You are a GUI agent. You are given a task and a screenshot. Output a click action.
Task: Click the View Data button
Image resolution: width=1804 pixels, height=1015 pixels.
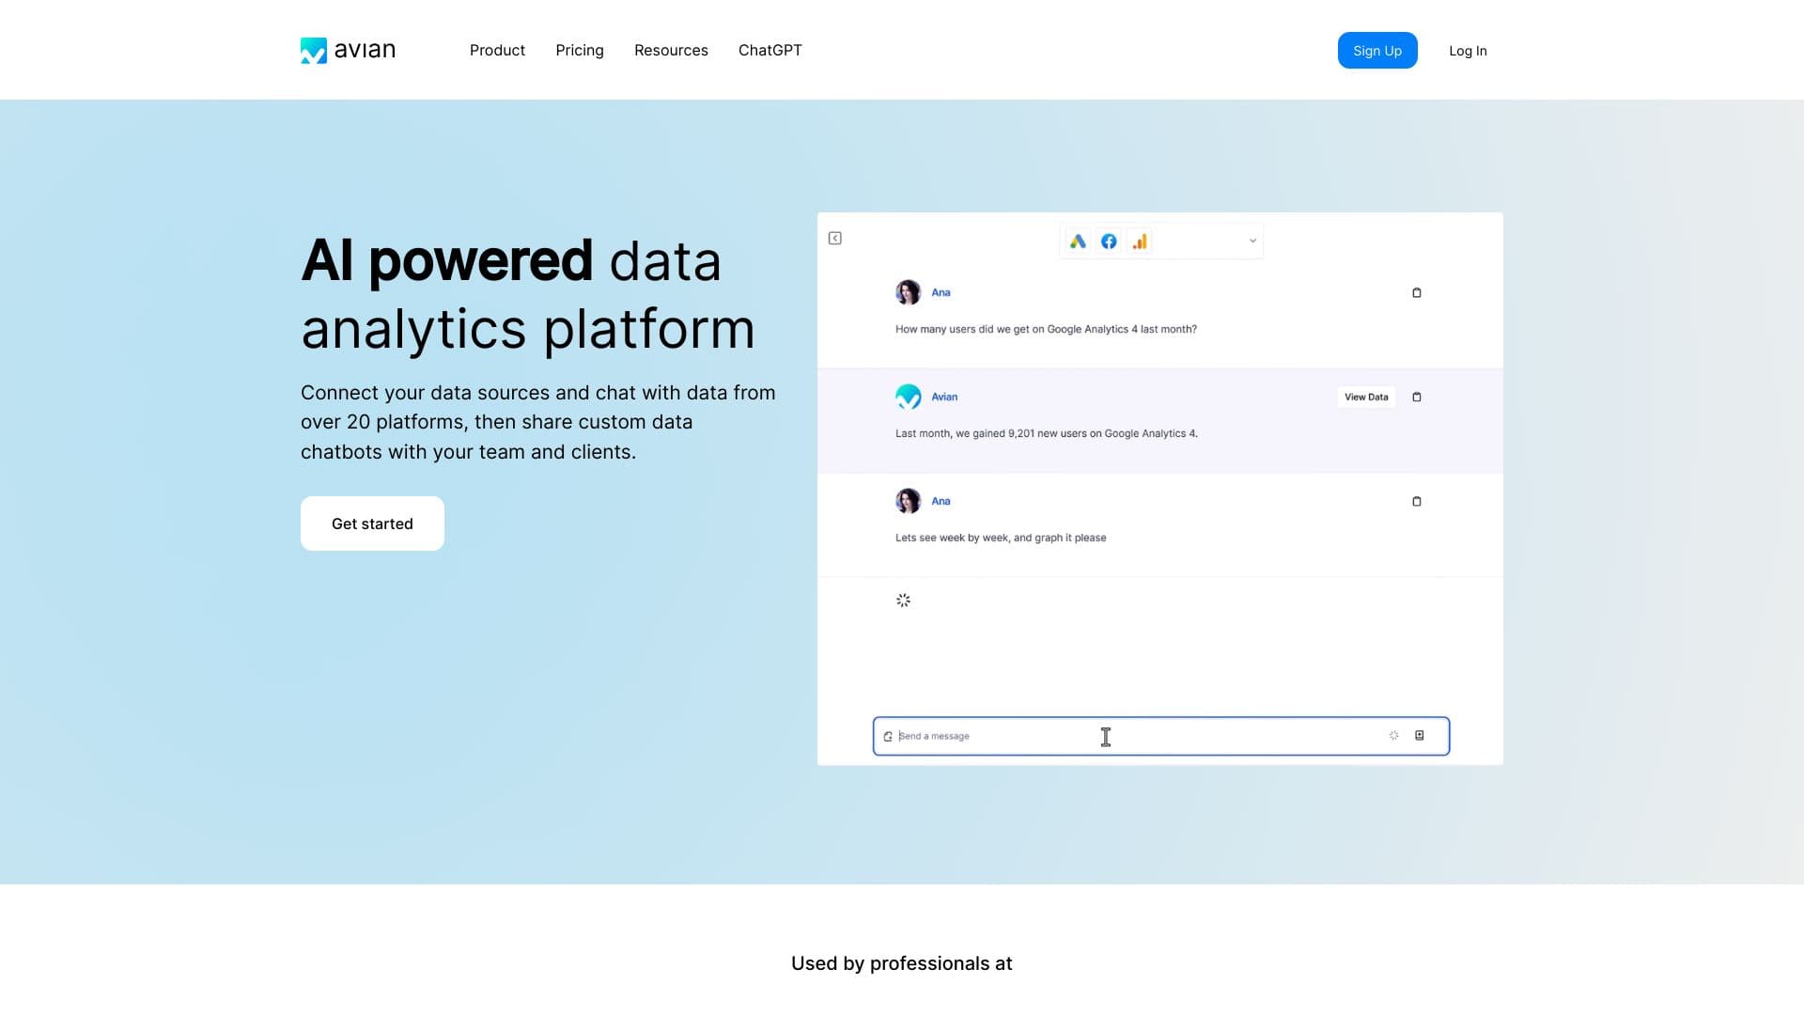pos(1365,398)
